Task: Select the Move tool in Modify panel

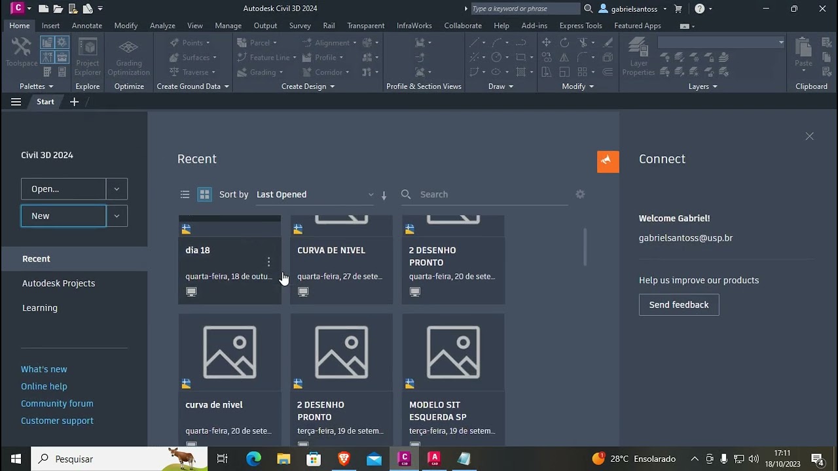Action: pyautogui.click(x=546, y=43)
